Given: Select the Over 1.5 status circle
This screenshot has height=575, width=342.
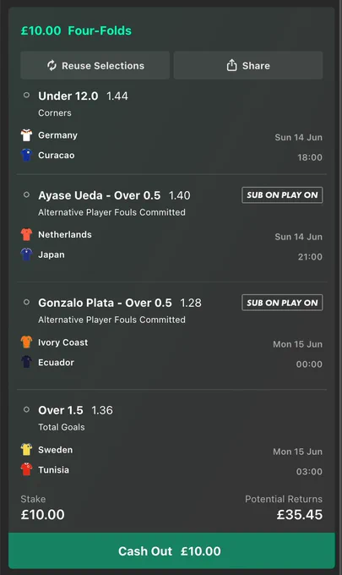Looking at the screenshot, I should tap(26, 409).
